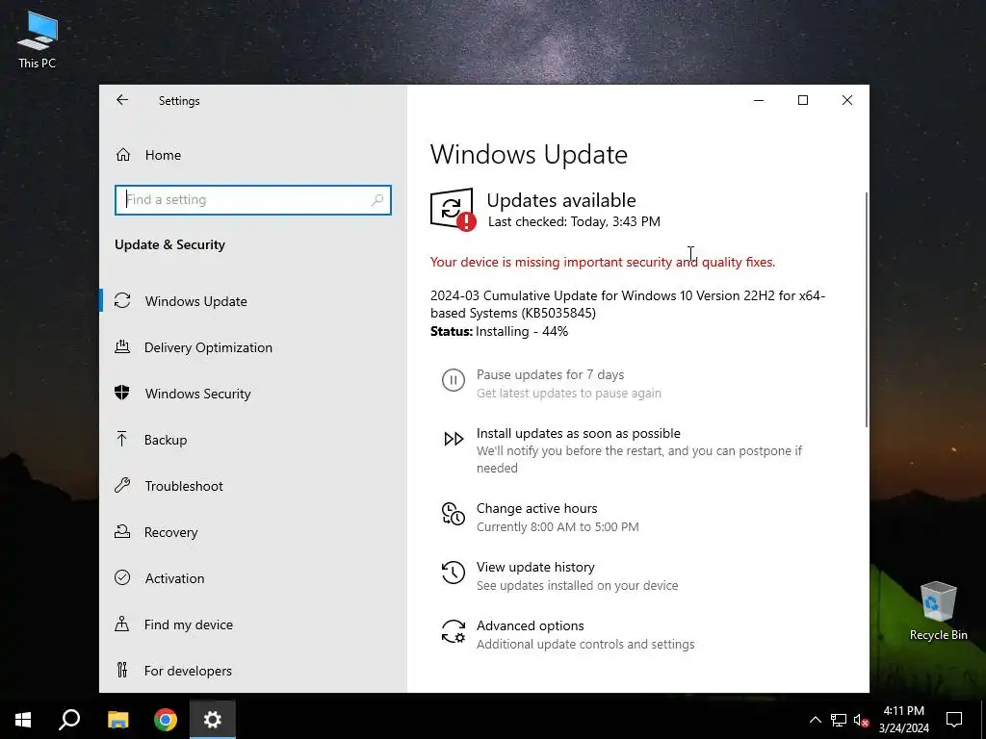Screen dimensions: 986x739
Task: Launch Google Chrome from the taskbar
Action: click(x=166, y=720)
